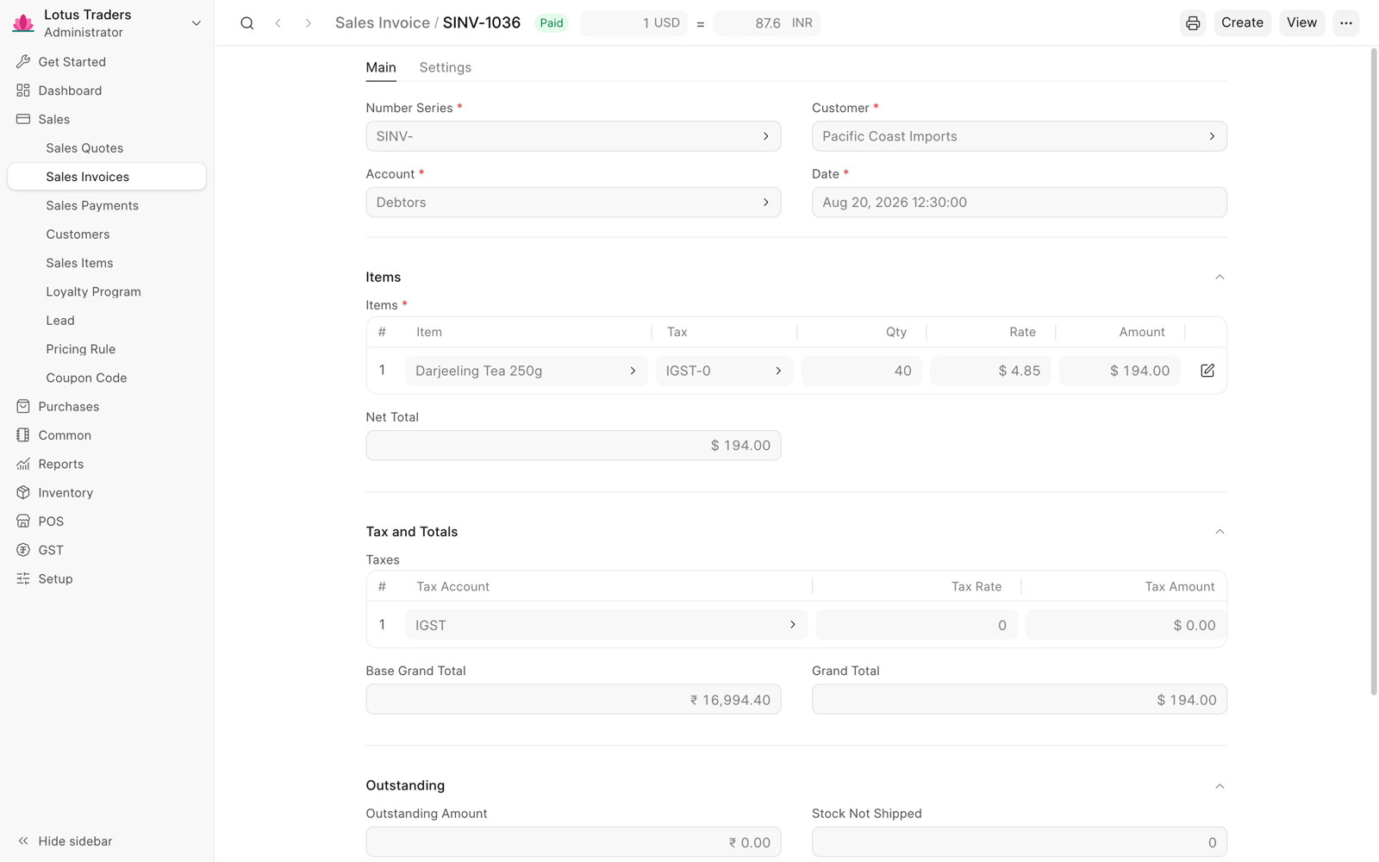Click the Date field
1379x862 pixels.
click(1019, 203)
